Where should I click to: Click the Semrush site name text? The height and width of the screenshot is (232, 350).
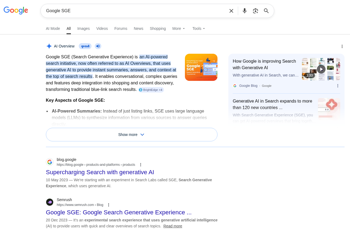coord(64,200)
